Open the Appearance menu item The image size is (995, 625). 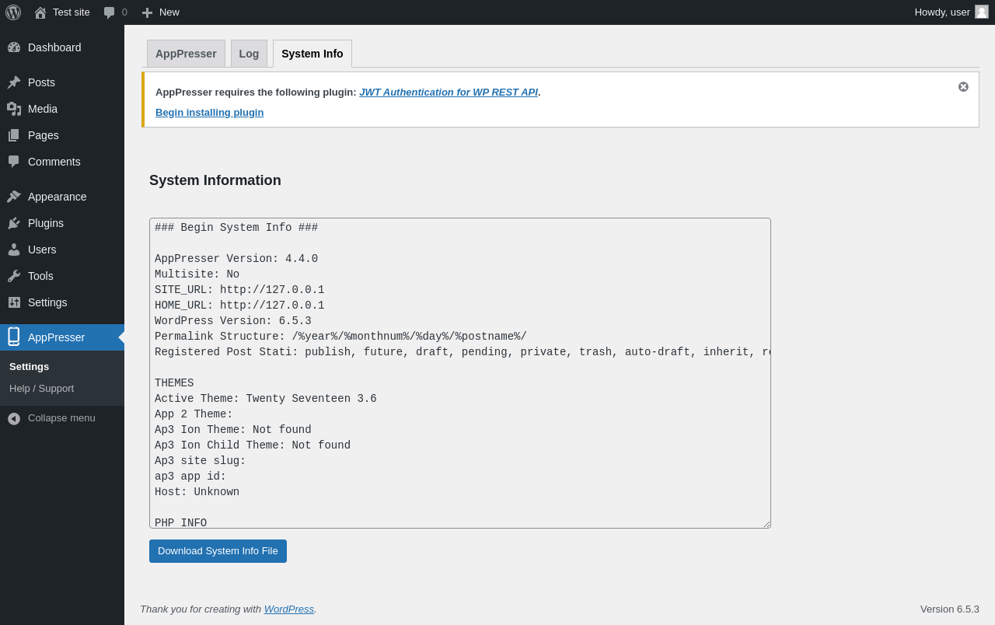point(57,197)
